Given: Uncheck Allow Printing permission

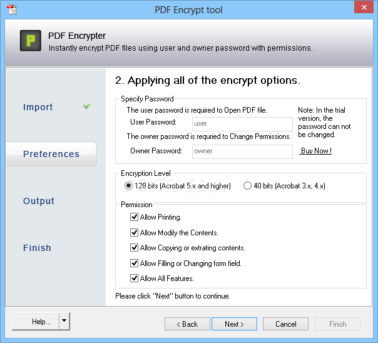Looking at the screenshot, I should pyautogui.click(x=134, y=217).
